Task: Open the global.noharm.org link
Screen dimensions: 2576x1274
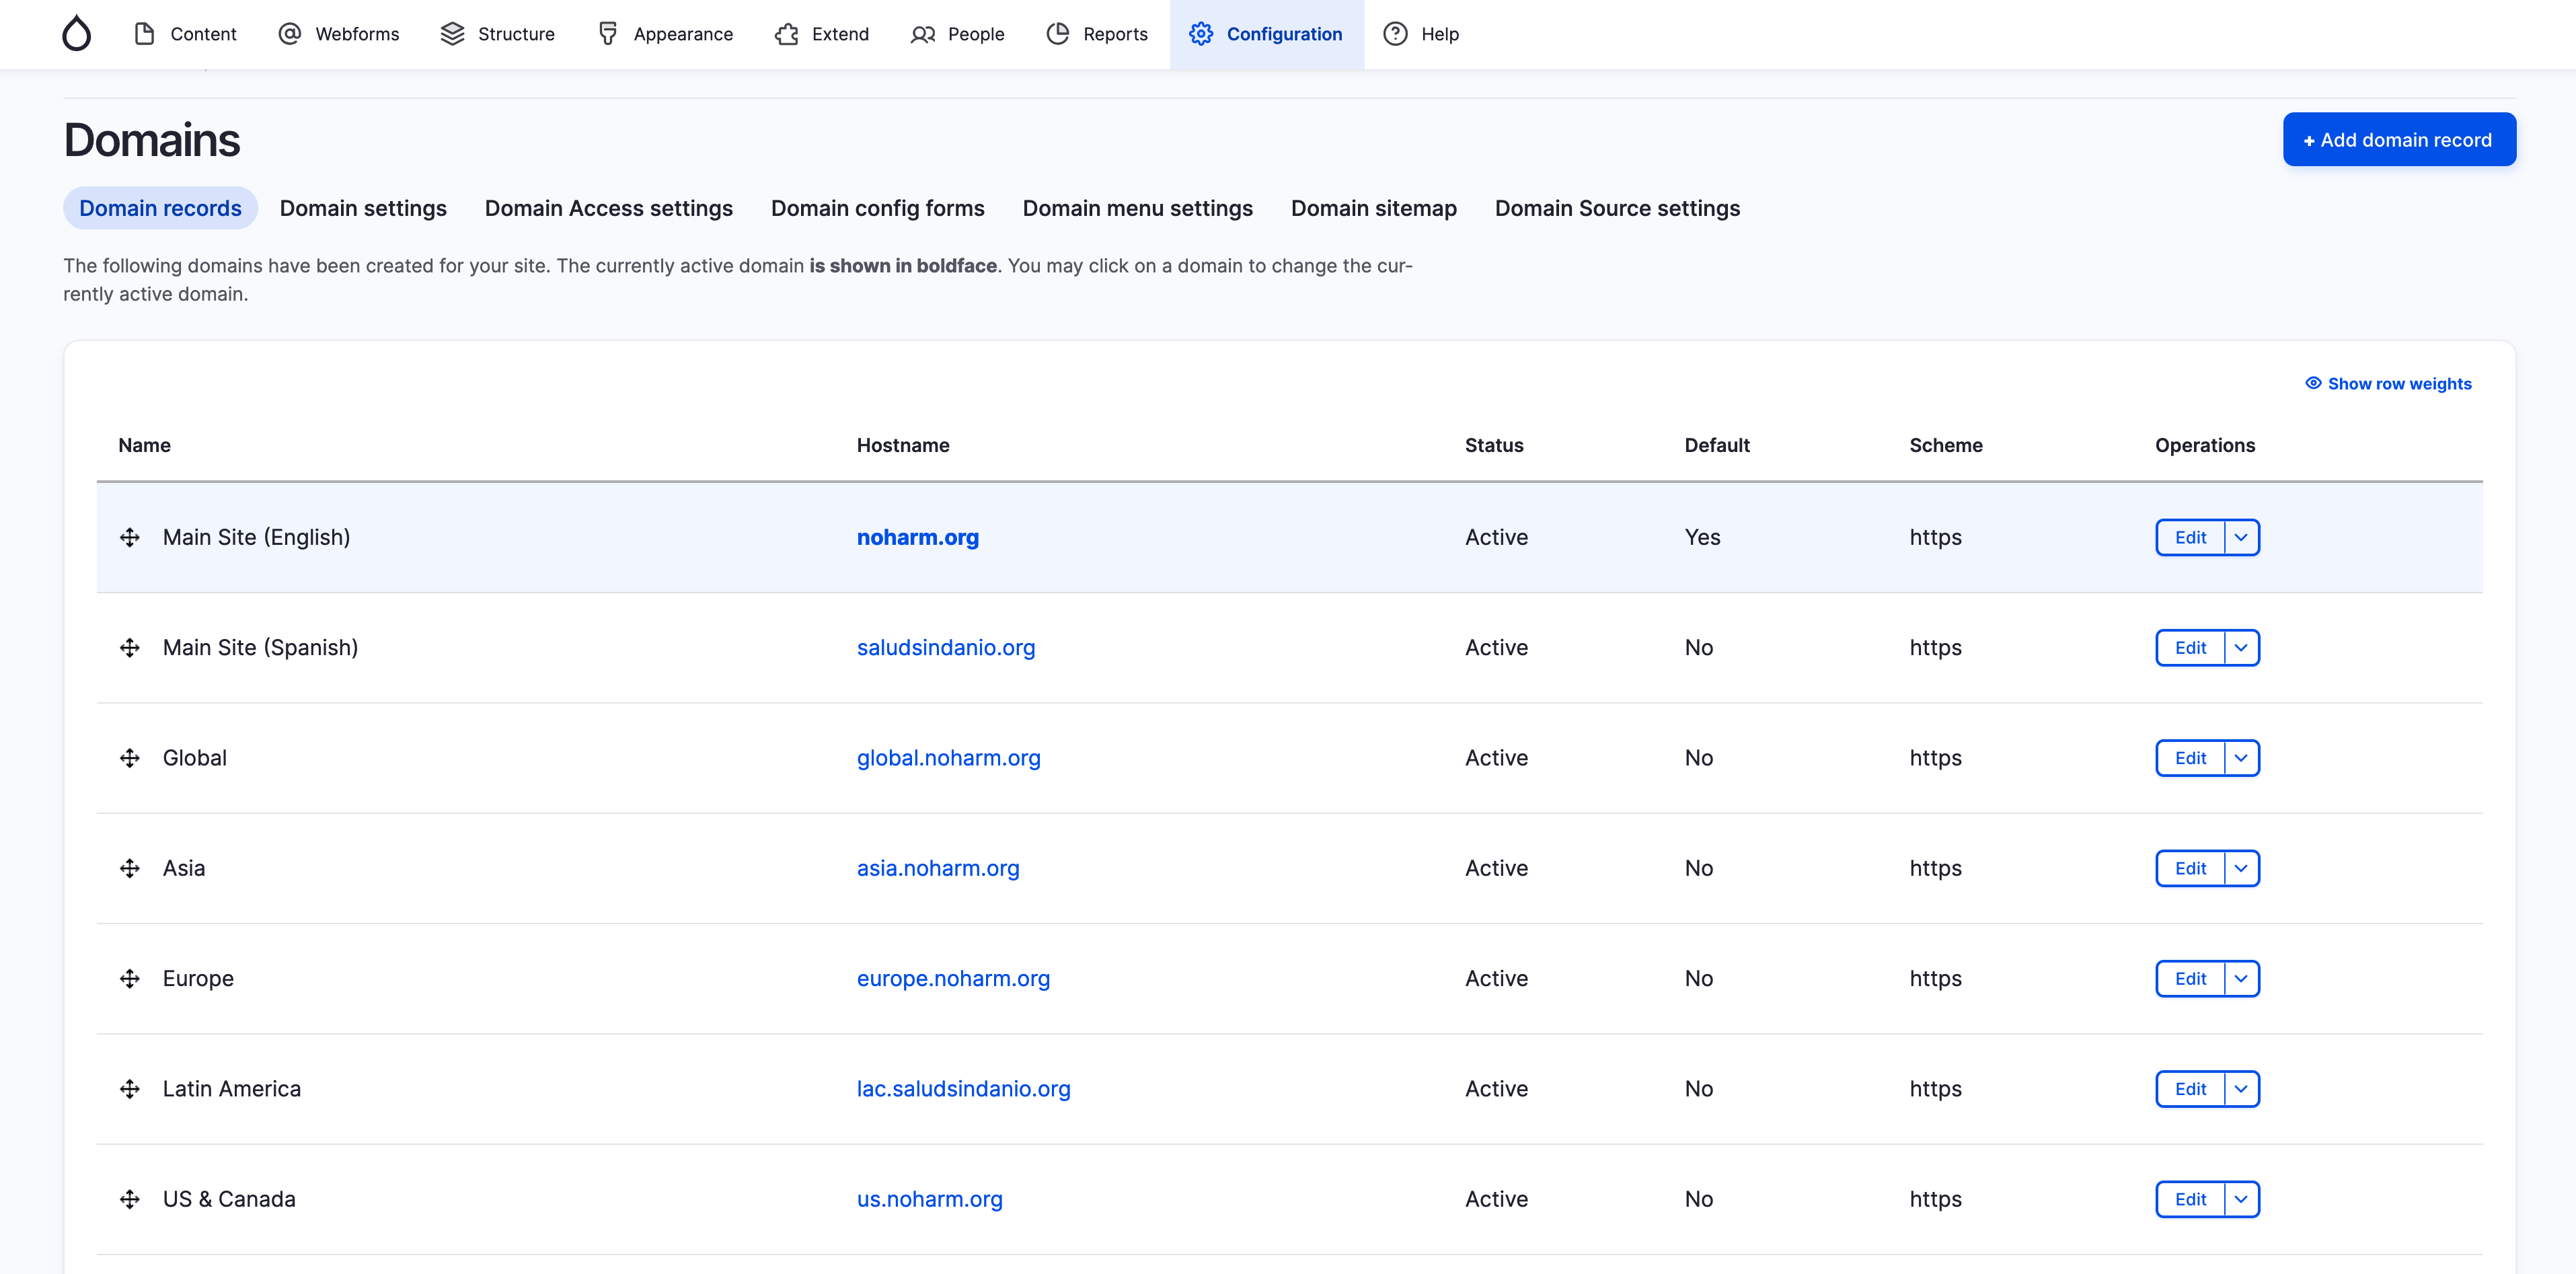Action: click(x=948, y=758)
